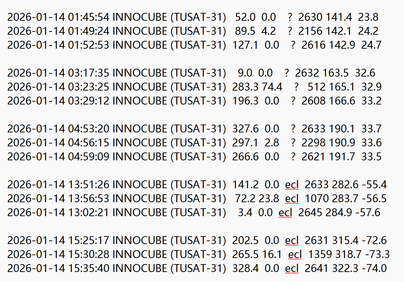Click the 13:02:21 timestamp
Viewport: 404px width, 282px height.
[x=89, y=213]
